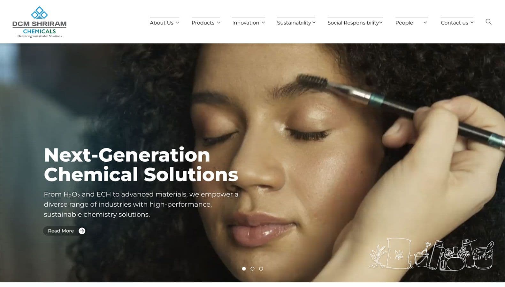The height and width of the screenshot is (287, 505).
Task: Open the People menu chevron
Action: (425, 23)
